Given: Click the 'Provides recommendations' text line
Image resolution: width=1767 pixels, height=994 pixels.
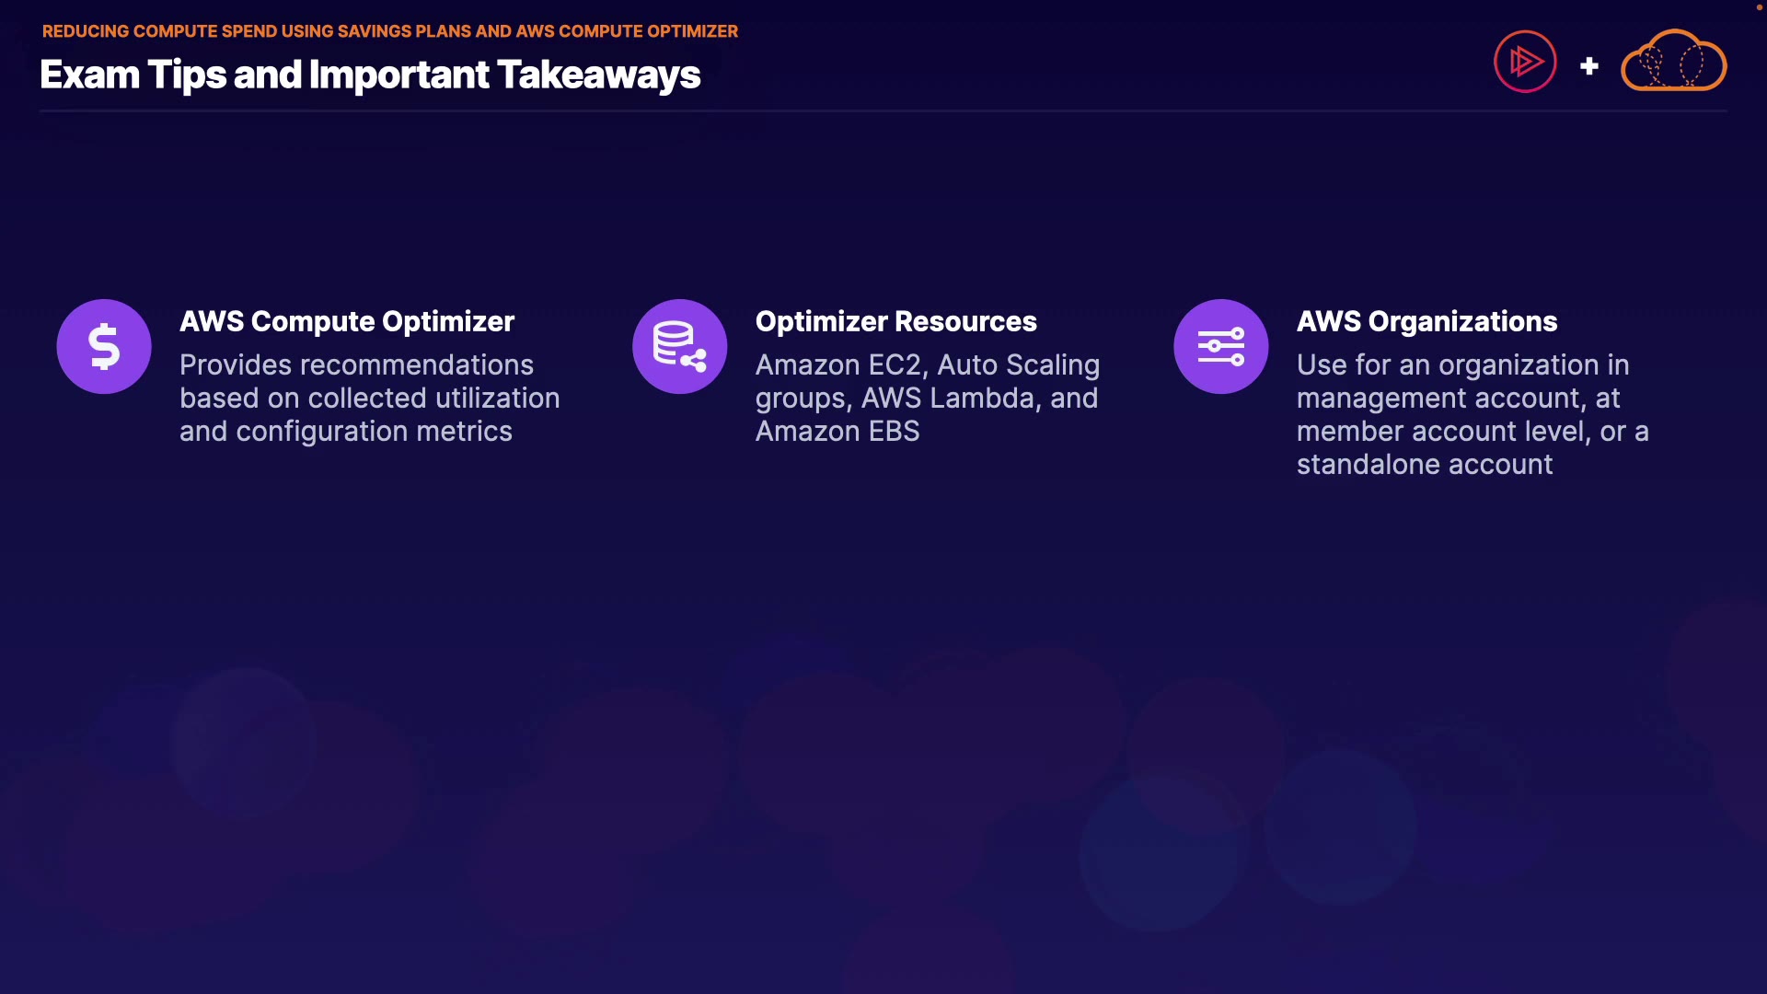Looking at the screenshot, I should tap(356, 365).
